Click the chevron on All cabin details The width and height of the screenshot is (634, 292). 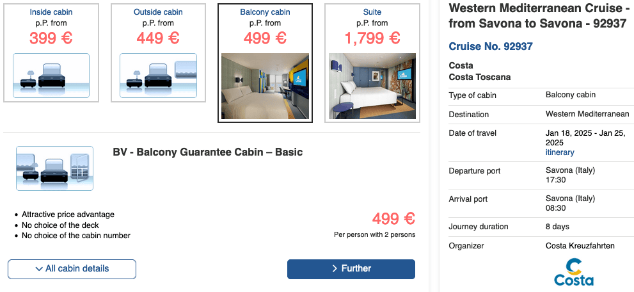40,269
